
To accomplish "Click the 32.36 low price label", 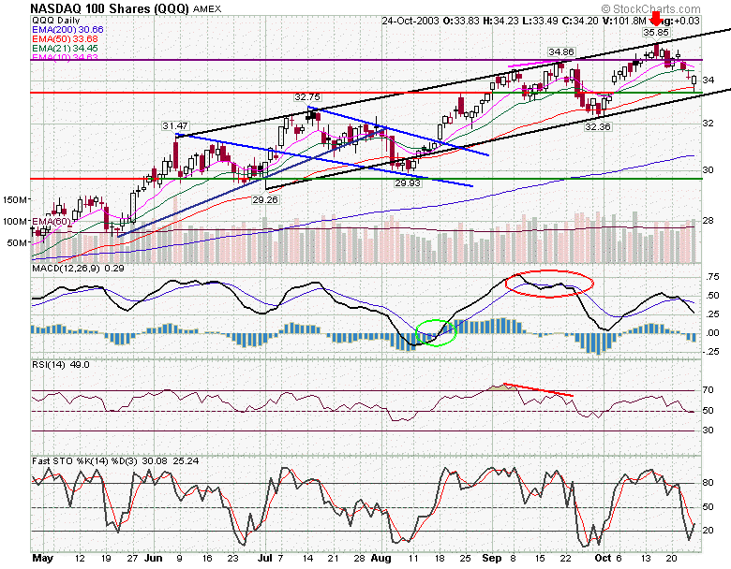I will point(598,126).
